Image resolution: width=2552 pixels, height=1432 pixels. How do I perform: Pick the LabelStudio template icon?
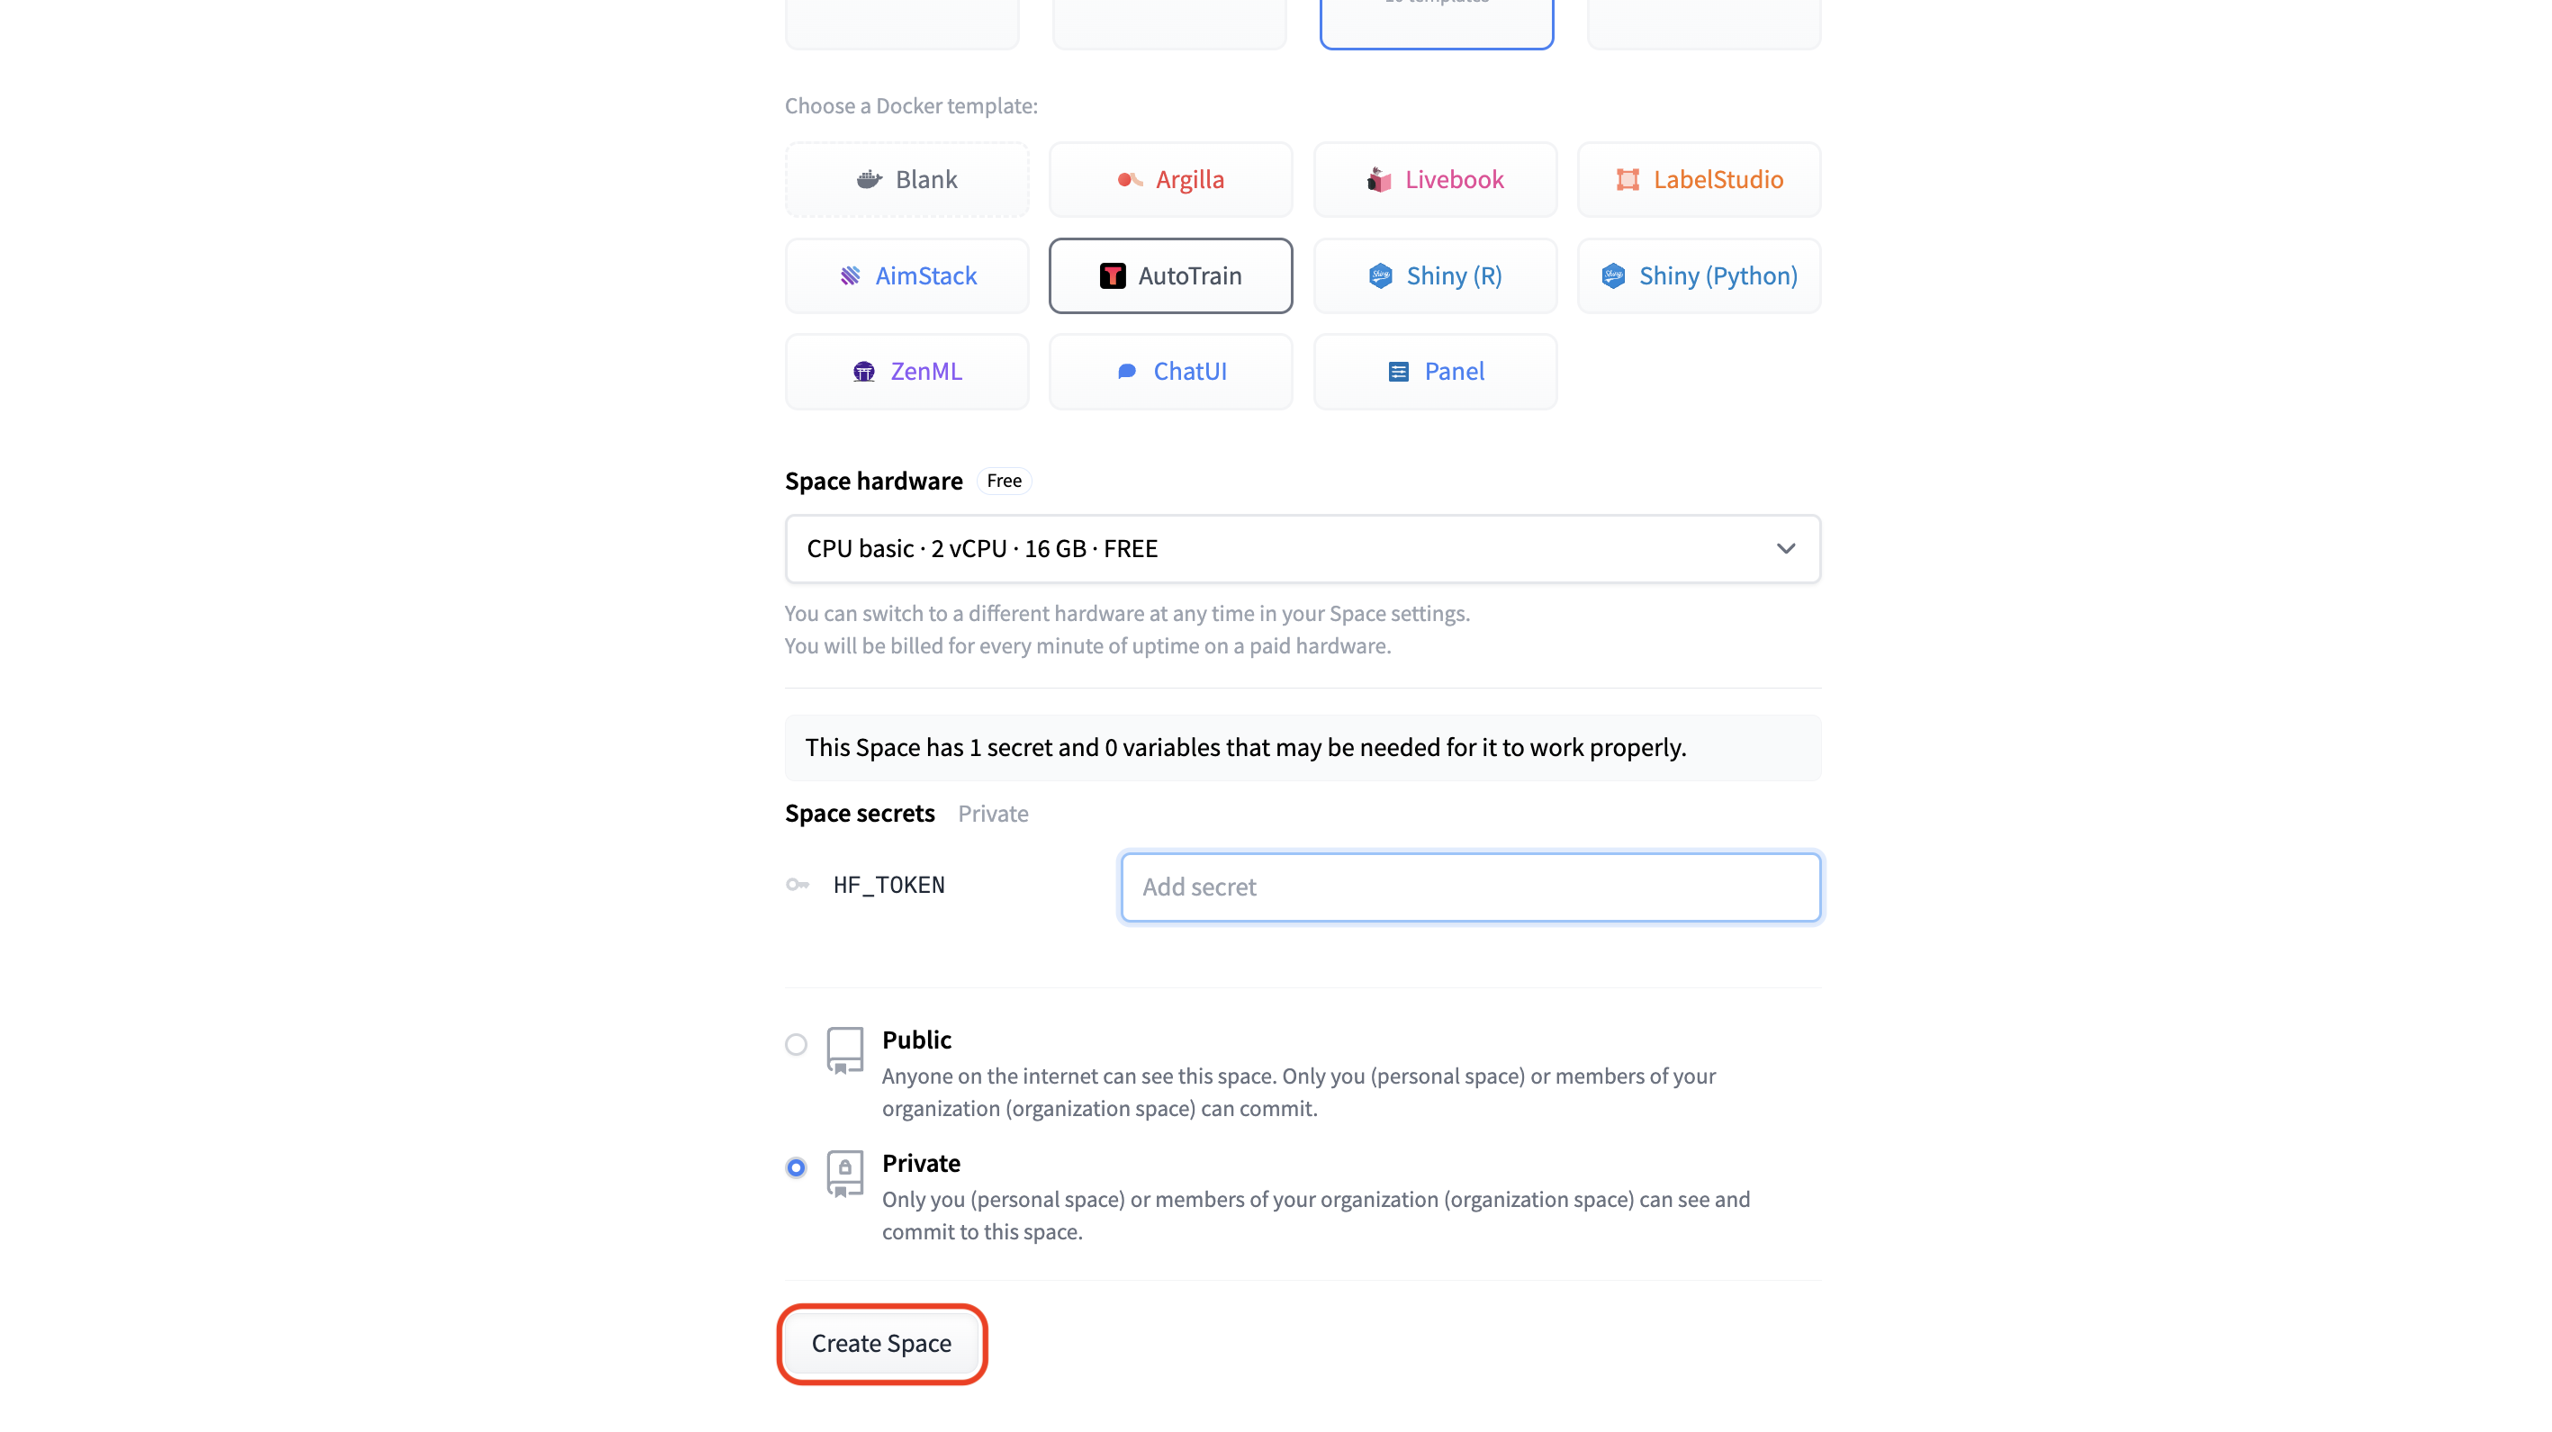pyautogui.click(x=1628, y=179)
